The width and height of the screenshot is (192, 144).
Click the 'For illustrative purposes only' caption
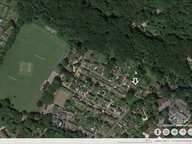tap(175, 125)
